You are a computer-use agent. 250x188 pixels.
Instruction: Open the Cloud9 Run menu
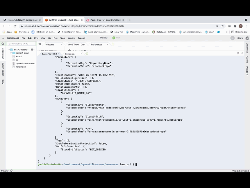(x=55, y=38)
